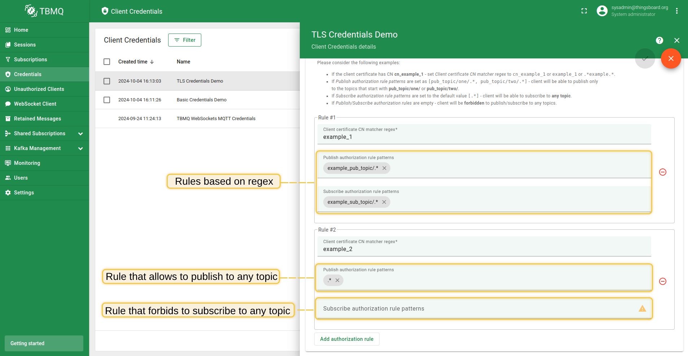Open the Filter button
Screen dimensions: 688x356
click(x=184, y=40)
